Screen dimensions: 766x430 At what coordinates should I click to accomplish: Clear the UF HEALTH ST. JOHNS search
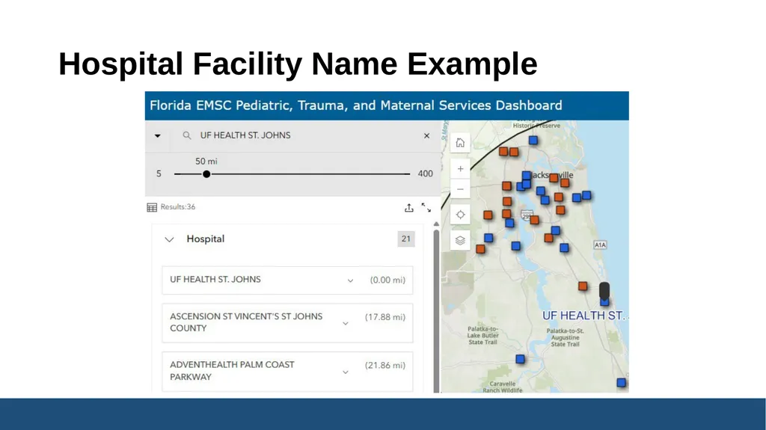tap(426, 136)
